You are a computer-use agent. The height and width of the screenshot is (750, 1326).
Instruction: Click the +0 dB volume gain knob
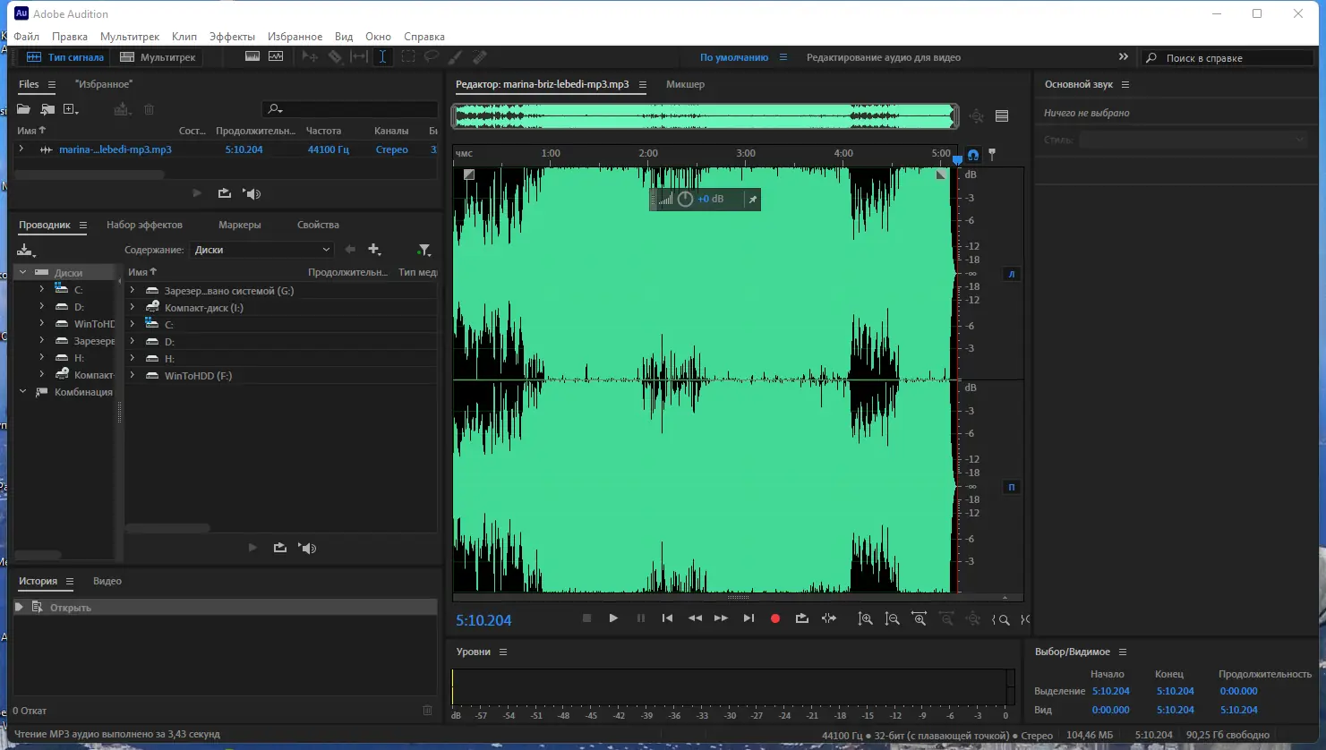pos(685,199)
